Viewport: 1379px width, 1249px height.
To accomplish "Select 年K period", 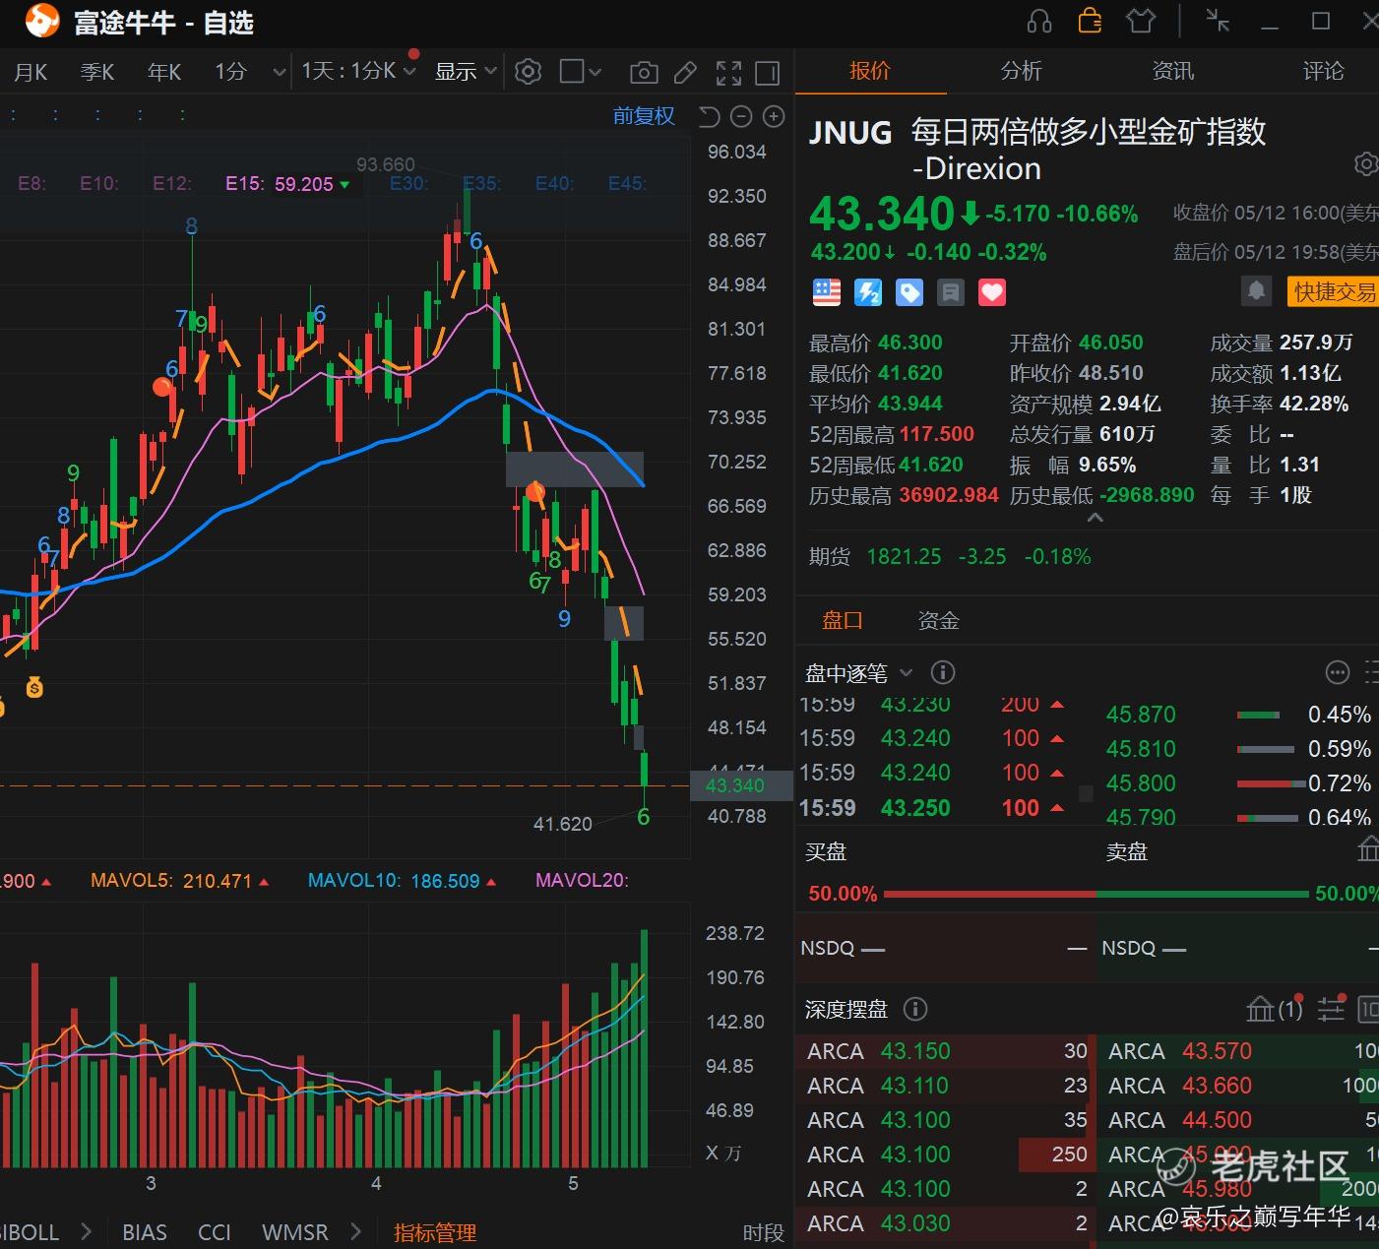I will coord(164,72).
